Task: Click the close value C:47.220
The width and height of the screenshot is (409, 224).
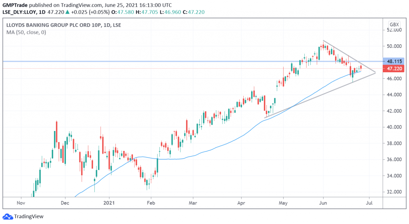Action: tap(194, 12)
